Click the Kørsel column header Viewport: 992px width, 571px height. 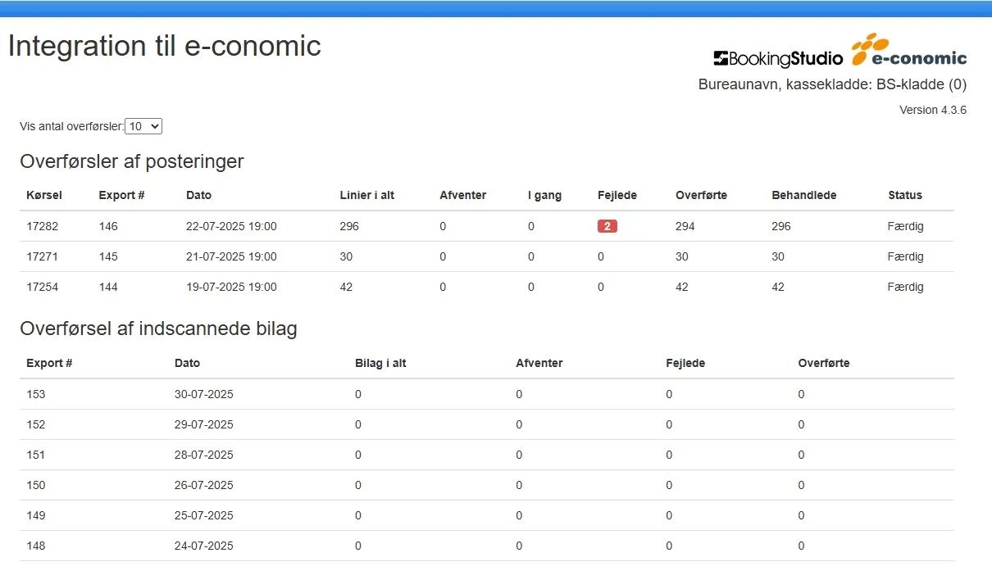pos(44,195)
